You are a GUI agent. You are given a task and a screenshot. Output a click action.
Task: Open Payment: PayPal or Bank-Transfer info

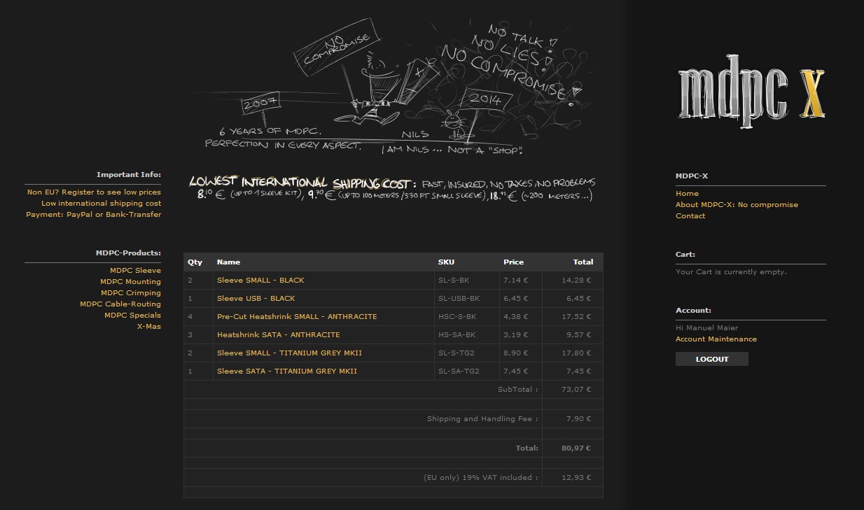pyautogui.click(x=93, y=215)
